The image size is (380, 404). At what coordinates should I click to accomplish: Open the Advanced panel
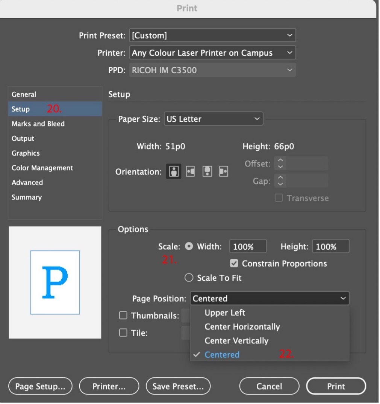(55, 183)
